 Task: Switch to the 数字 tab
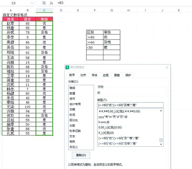pyautogui.click(x=72, y=75)
